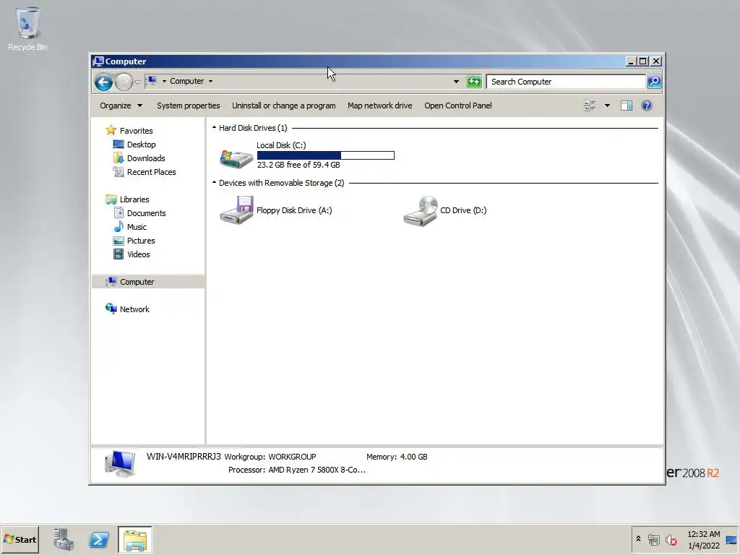This screenshot has height=555, width=740.
Task: Select Libraries in the navigation pane
Action: [134, 199]
